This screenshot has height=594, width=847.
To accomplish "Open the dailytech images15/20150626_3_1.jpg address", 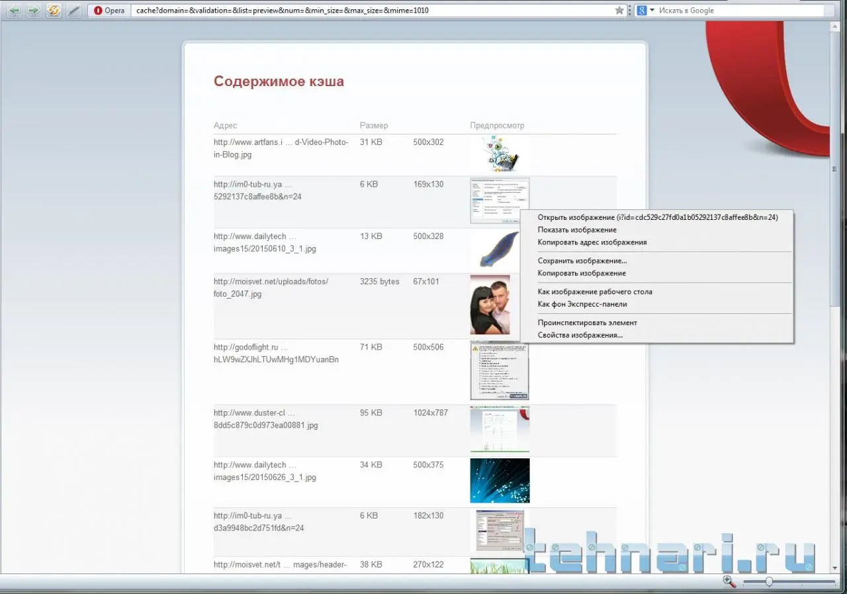I will (x=265, y=471).
